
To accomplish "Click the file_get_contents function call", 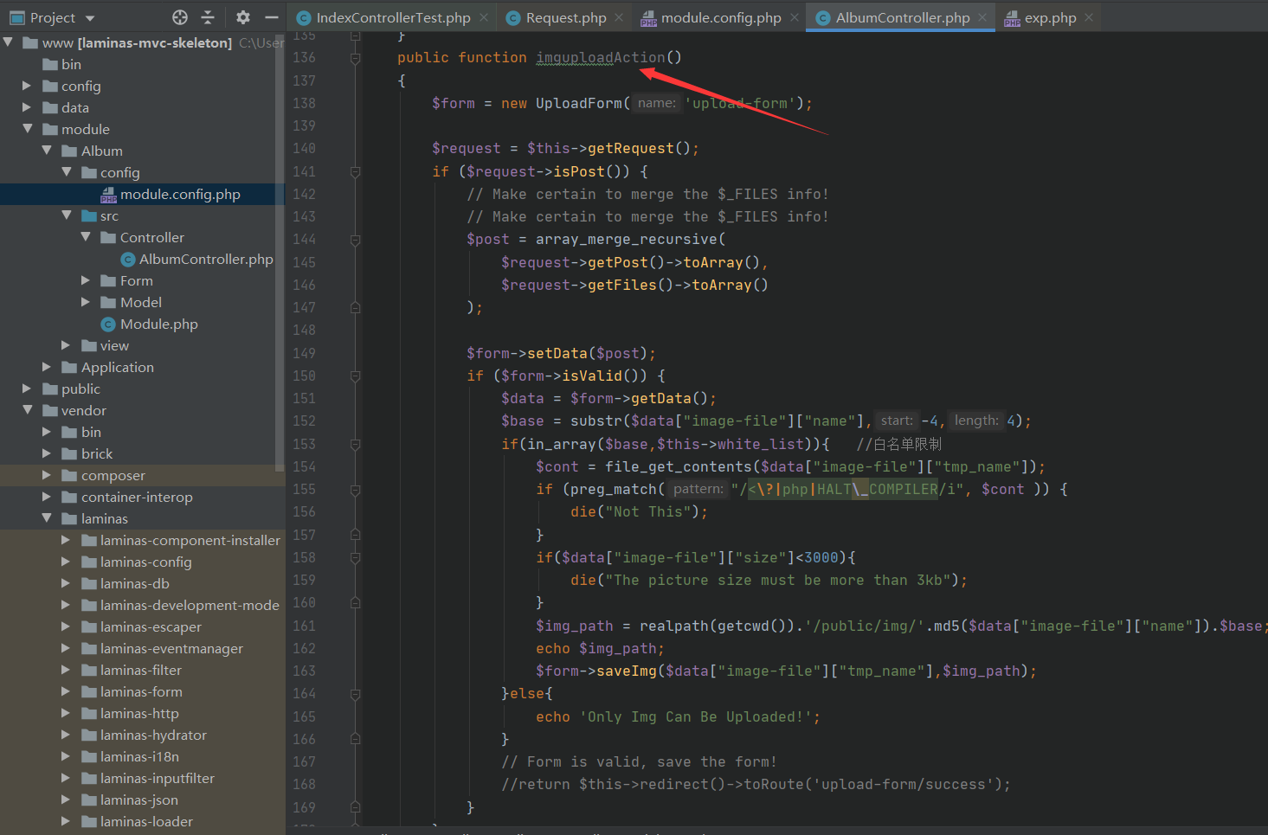I will pyautogui.click(x=679, y=466).
